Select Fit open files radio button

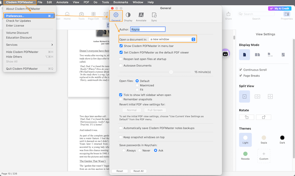(x=137, y=89)
